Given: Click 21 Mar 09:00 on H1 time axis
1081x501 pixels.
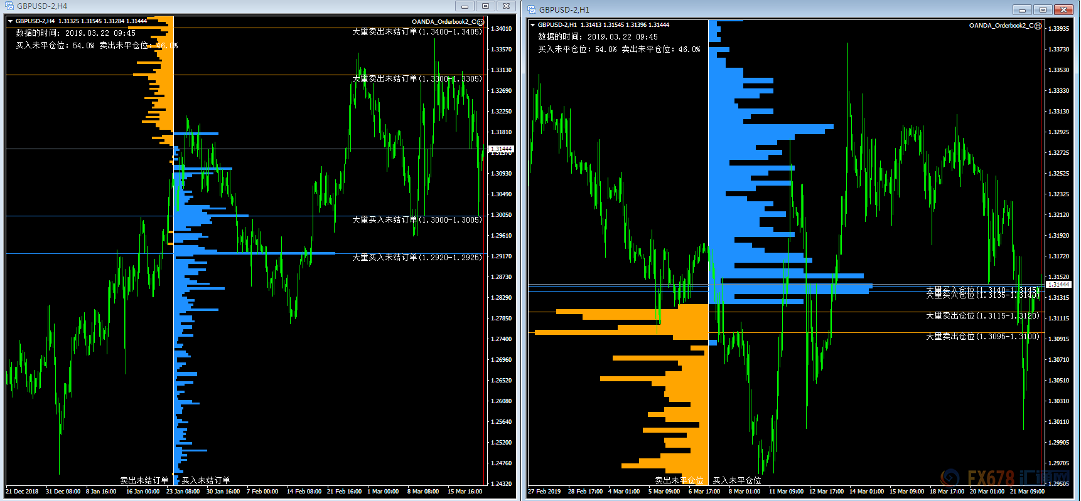Looking at the screenshot, I should 1027,492.
